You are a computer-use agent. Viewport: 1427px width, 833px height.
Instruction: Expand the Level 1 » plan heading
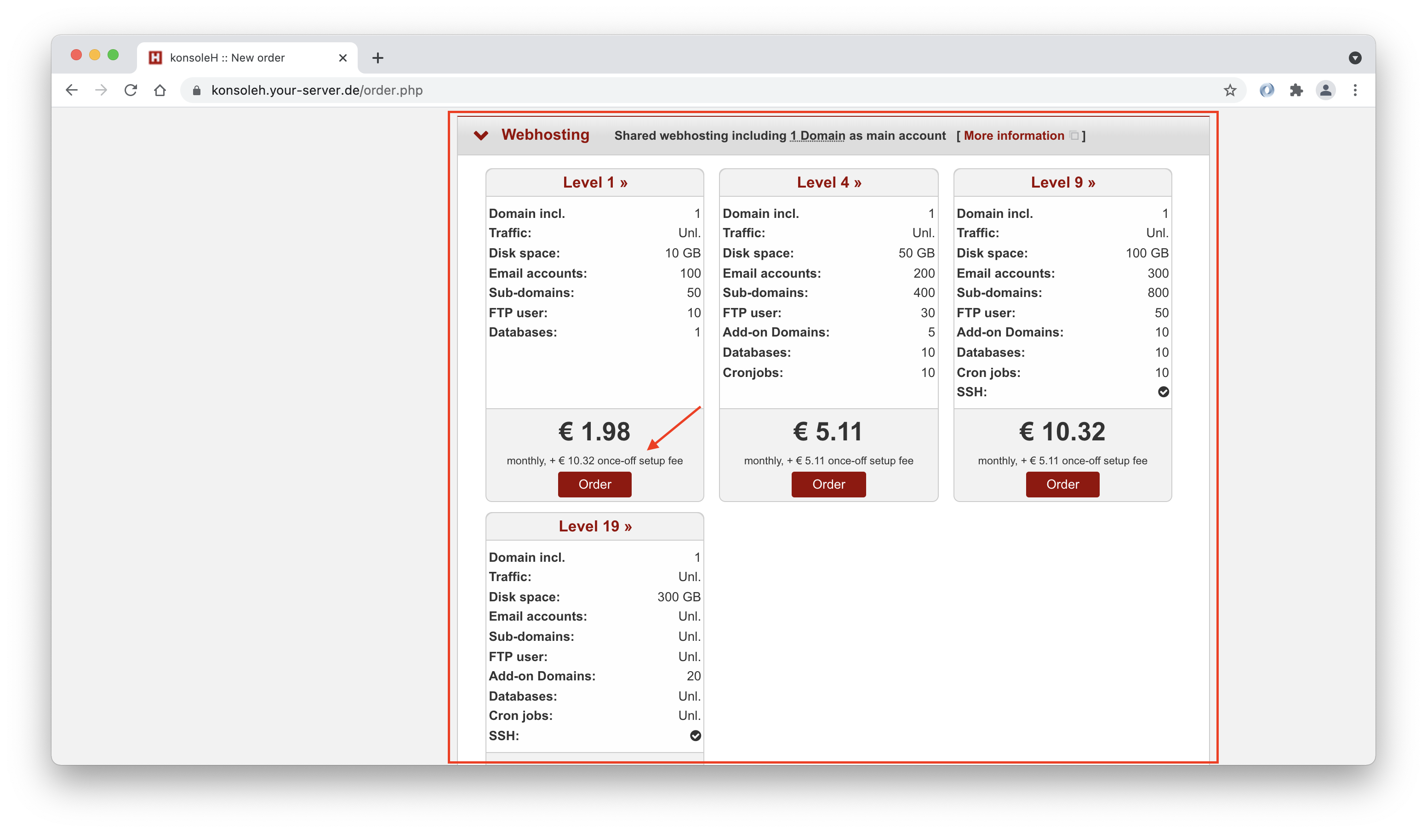[594, 183]
